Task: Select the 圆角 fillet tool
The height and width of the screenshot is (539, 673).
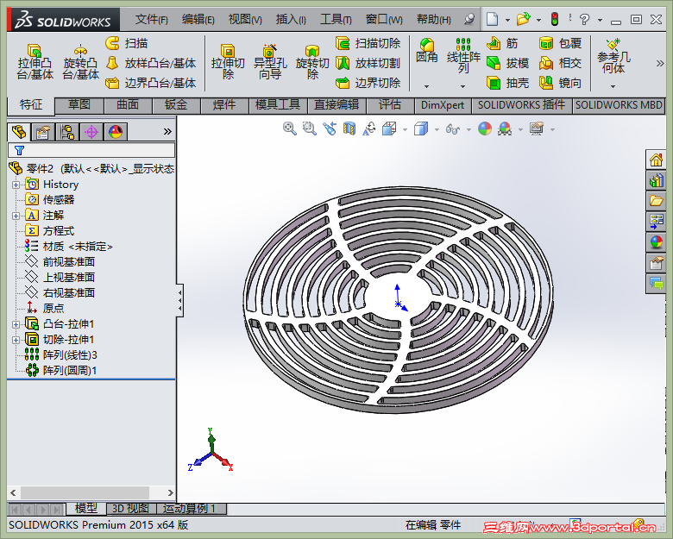Action: point(426,51)
